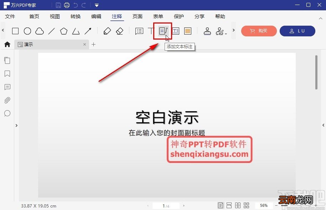Select the line drawing tool
Viewport: 326px width, 210px height.
52,31
